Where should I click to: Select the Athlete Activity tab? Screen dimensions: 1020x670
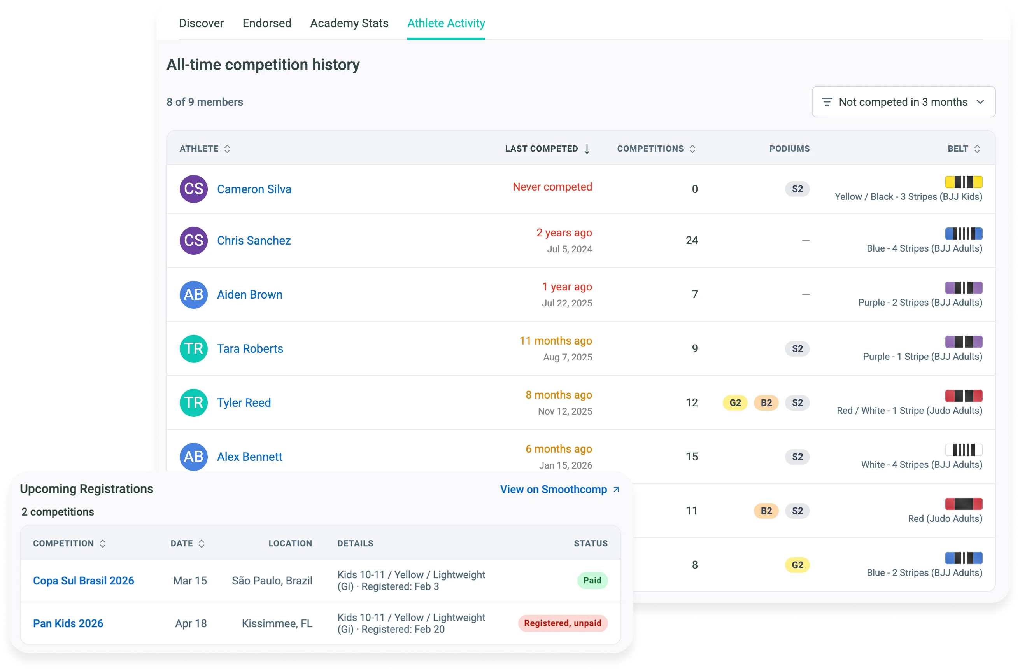(446, 23)
